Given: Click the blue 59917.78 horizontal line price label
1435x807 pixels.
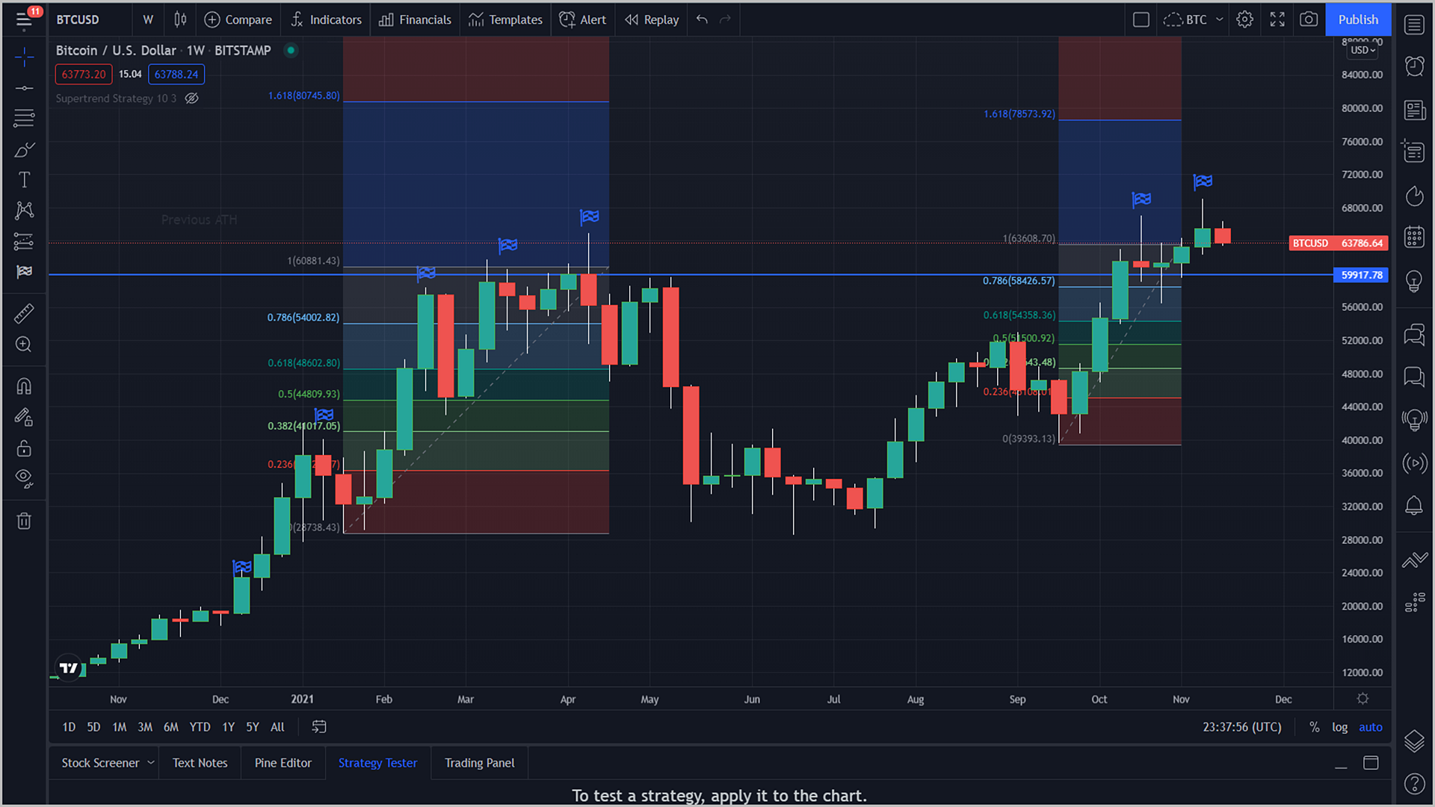Looking at the screenshot, I should (1361, 275).
